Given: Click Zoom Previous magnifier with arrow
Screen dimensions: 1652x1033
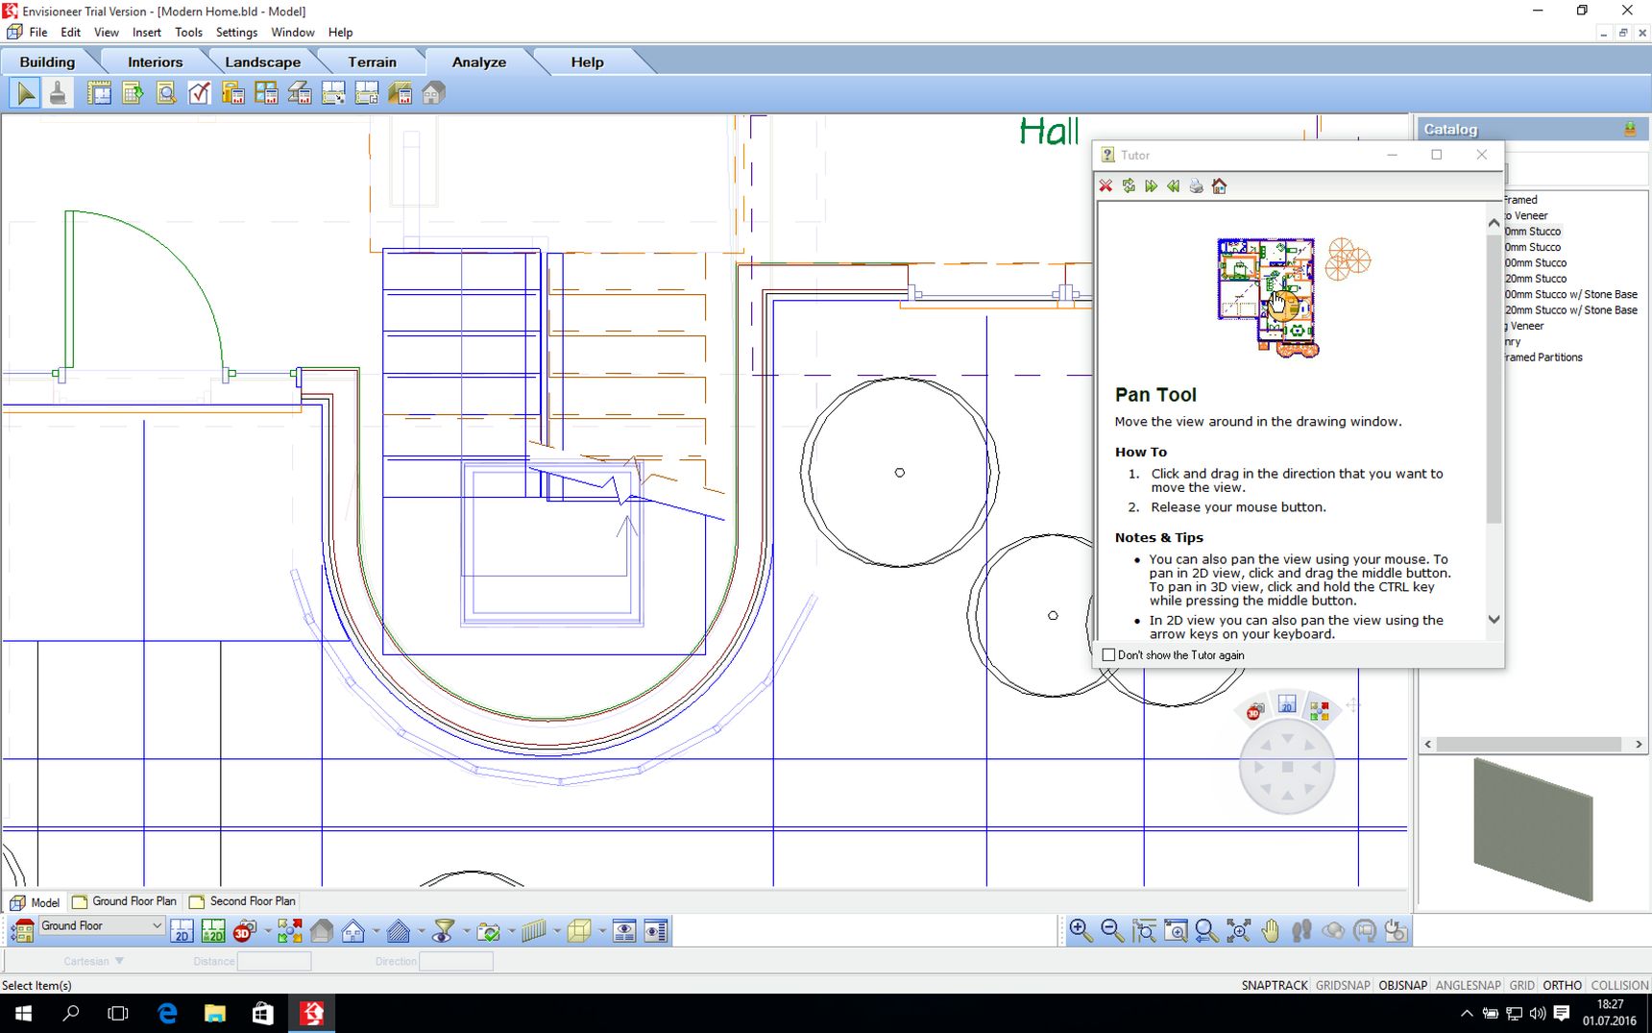Looking at the screenshot, I should (1207, 930).
